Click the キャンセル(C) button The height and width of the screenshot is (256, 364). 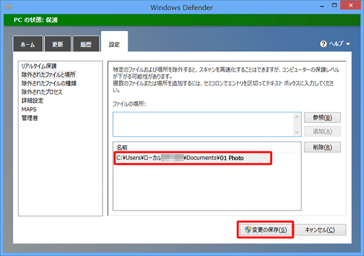point(320,230)
